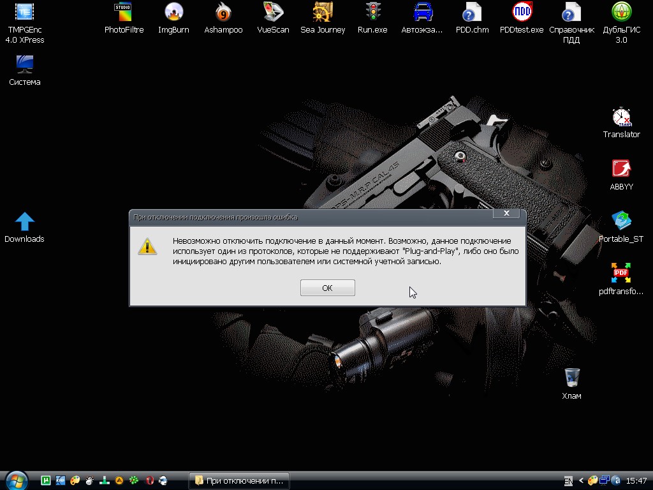
Task: Click the yellow warning icon in dialog
Action: point(147,246)
